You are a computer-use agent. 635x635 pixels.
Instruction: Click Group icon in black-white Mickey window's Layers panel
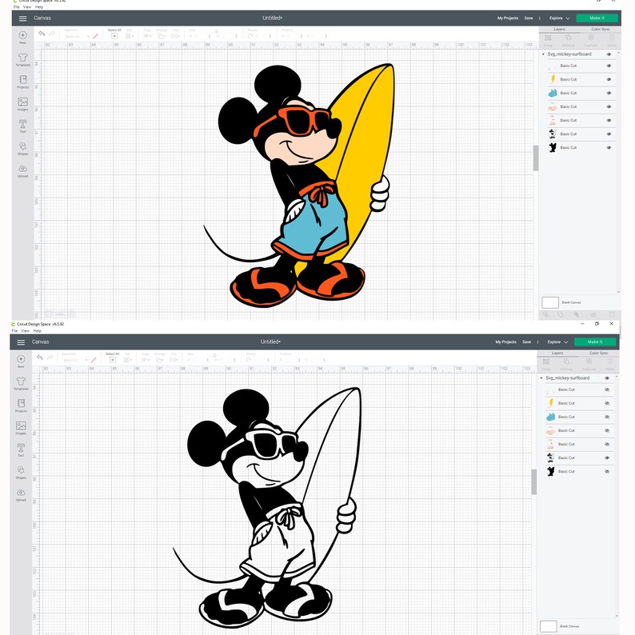coord(546,363)
